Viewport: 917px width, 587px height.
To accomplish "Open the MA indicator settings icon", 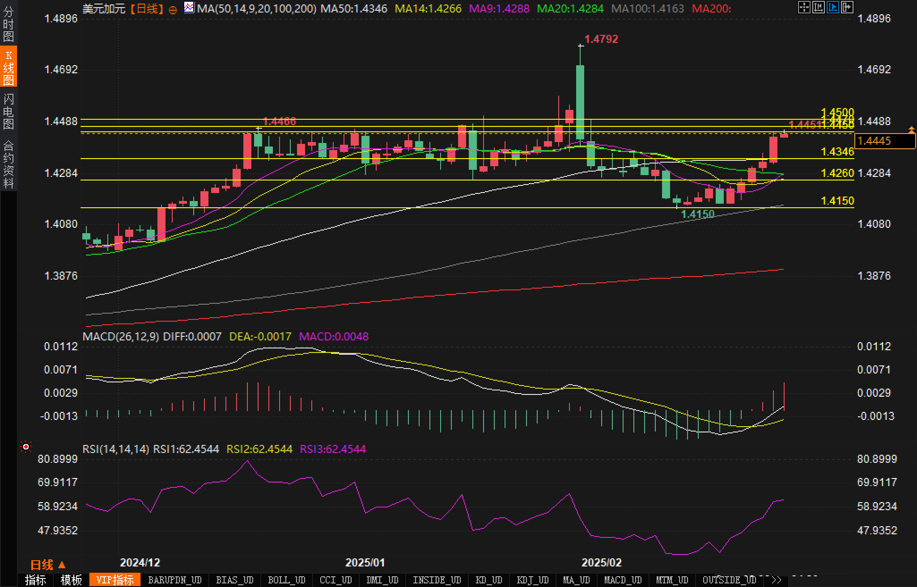I will click(x=189, y=8).
